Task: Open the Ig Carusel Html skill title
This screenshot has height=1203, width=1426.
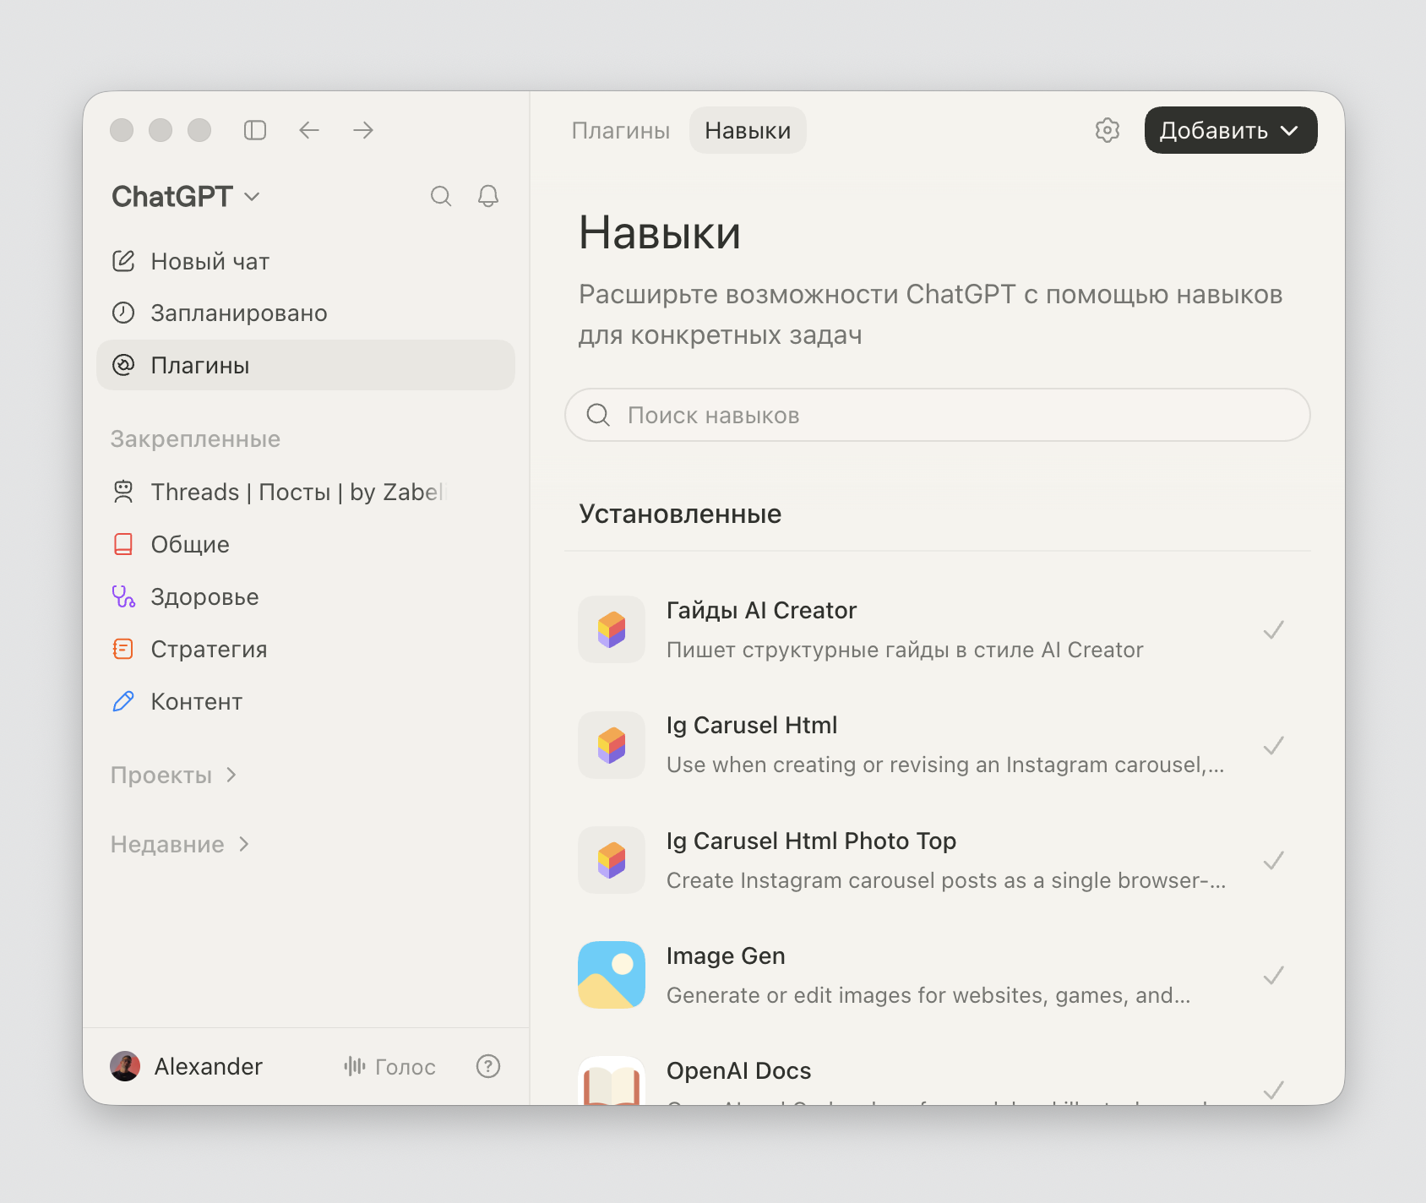Action: [752, 725]
